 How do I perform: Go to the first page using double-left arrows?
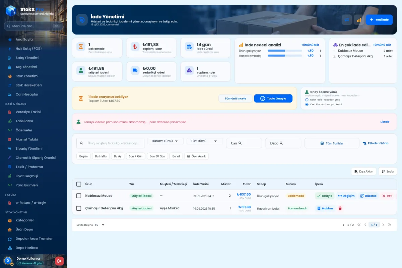[x=359, y=225]
